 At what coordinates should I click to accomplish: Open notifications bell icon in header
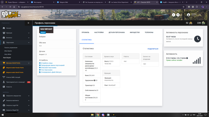tap(178, 15)
